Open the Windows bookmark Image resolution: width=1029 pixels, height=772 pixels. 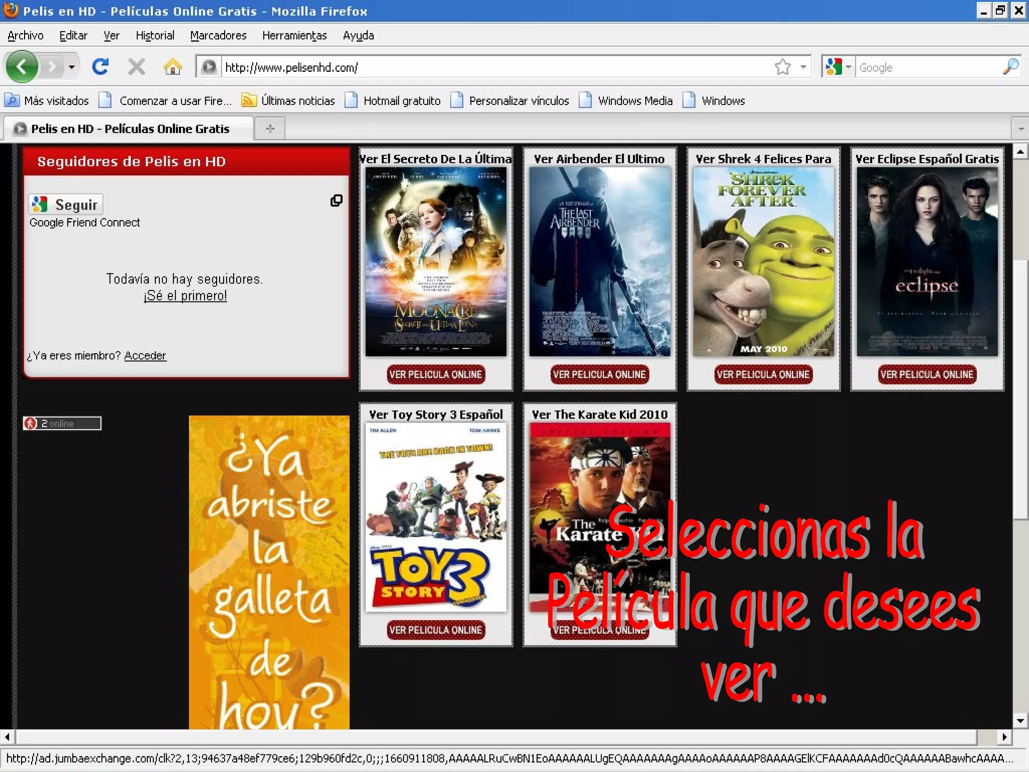click(x=714, y=101)
